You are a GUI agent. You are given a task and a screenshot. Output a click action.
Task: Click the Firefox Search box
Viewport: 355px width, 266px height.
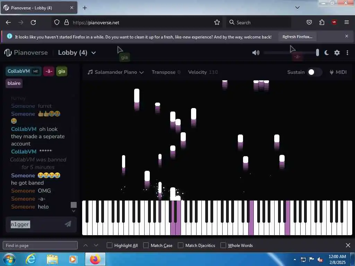[259, 23]
